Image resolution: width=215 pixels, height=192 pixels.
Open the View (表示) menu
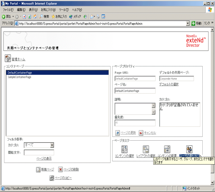pos(33,10)
